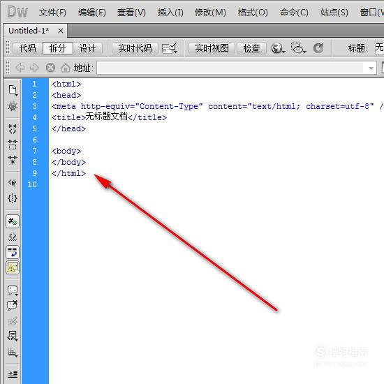384x384 pixels.
Task: Expand all code icon
Action: click(x=13, y=160)
